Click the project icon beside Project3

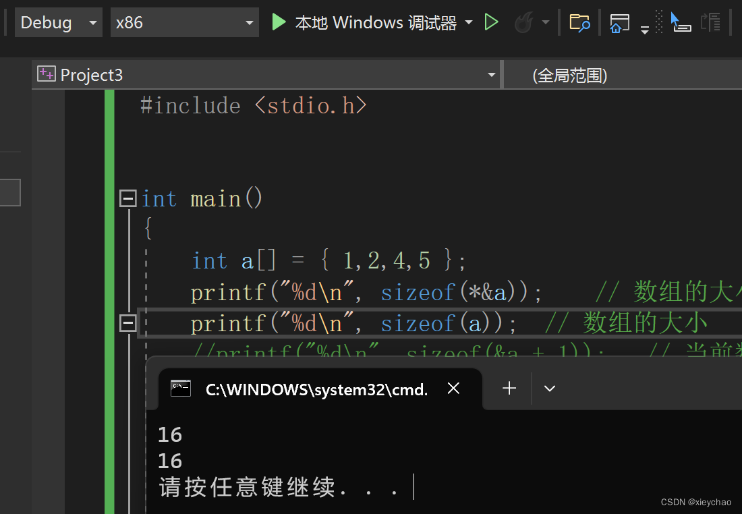(46, 74)
